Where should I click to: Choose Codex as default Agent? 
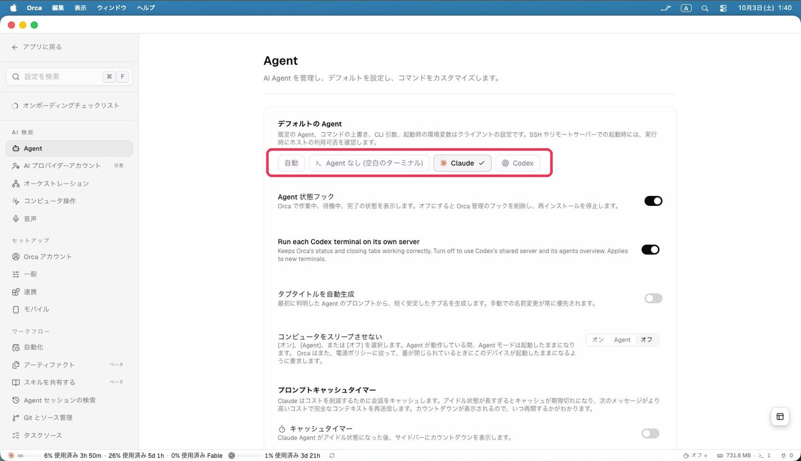click(518, 163)
